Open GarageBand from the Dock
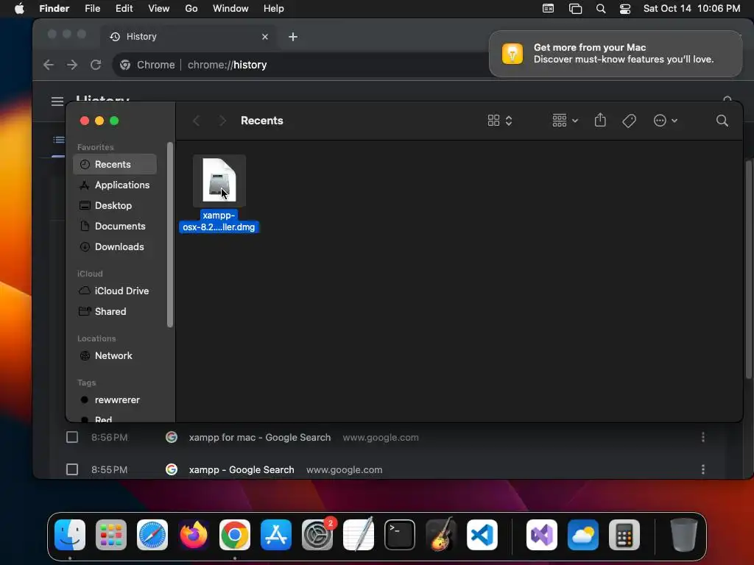The width and height of the screenshot is (754, 565). point(441,535)
